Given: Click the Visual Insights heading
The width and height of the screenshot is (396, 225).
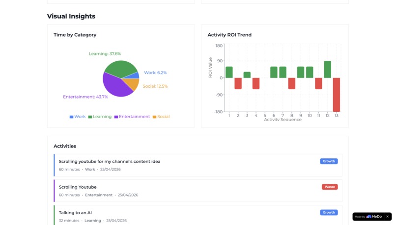Looking at the screenshot, I should pyautogui.click(x=71, y=16).
